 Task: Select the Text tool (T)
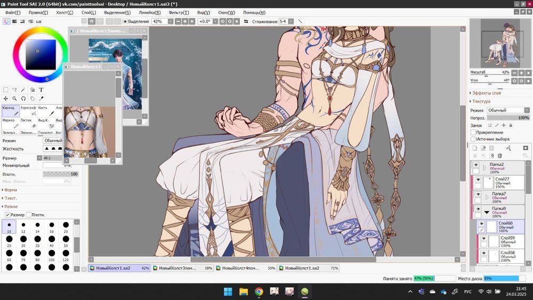tap(41, 90)
